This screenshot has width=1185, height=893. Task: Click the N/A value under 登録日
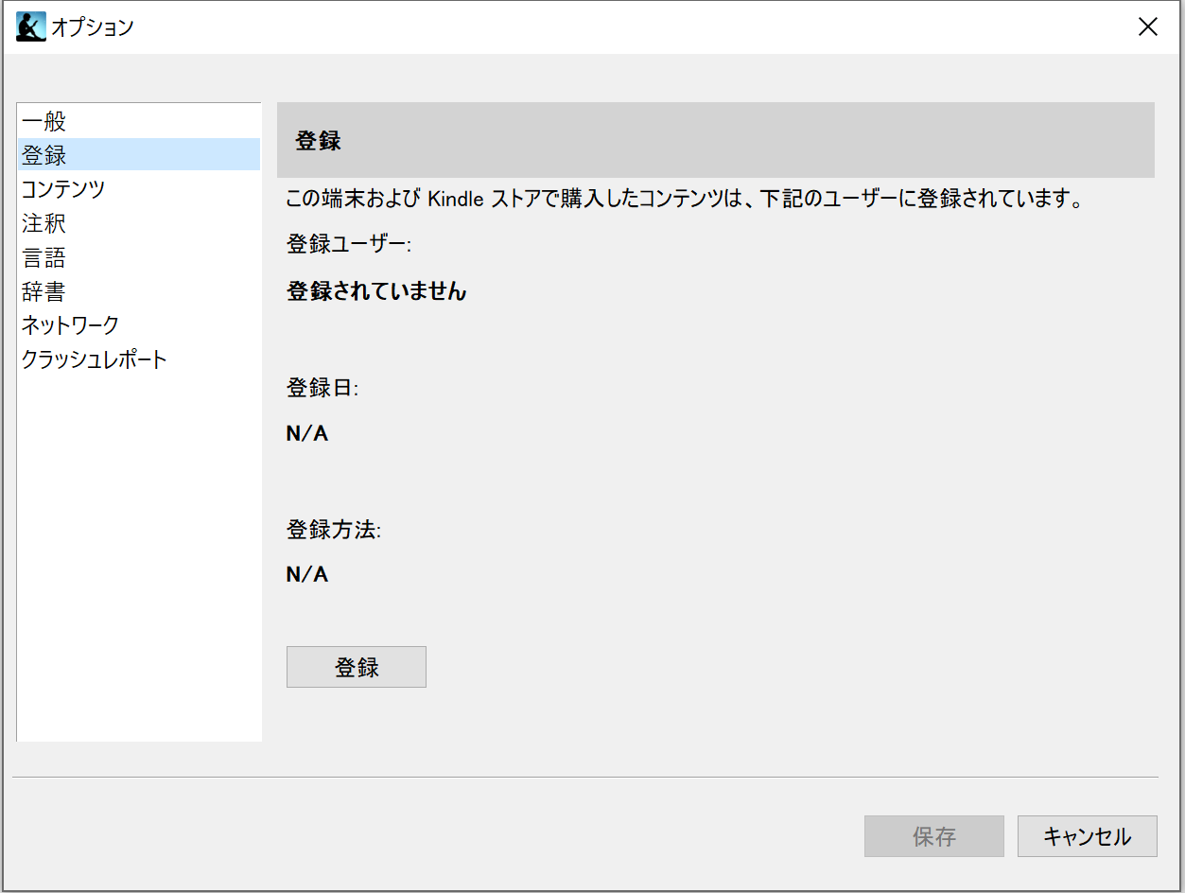click(x=307, y=434)
